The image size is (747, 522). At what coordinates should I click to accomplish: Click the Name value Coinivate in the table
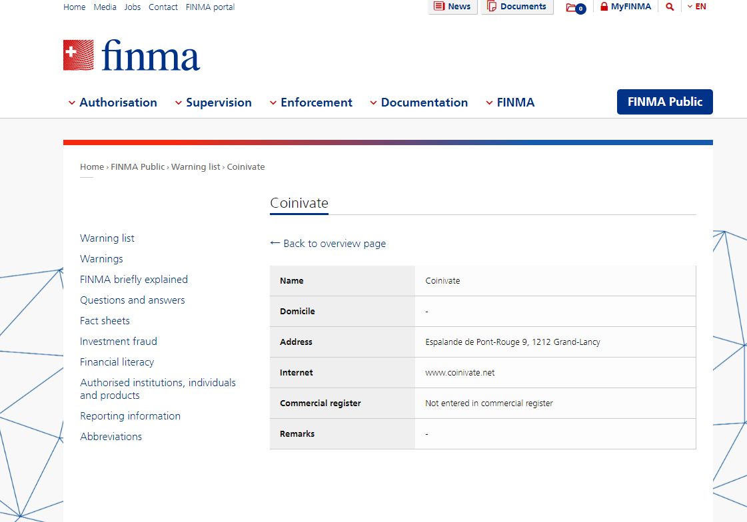[442, 281]
